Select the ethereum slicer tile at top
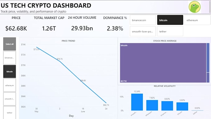Viewport: 211px width, 119px height. [197, 20]
